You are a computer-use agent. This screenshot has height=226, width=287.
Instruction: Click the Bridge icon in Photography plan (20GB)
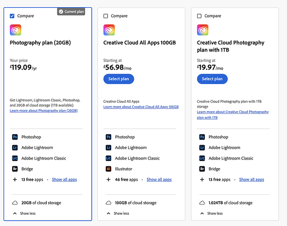(x=15, y=169)
